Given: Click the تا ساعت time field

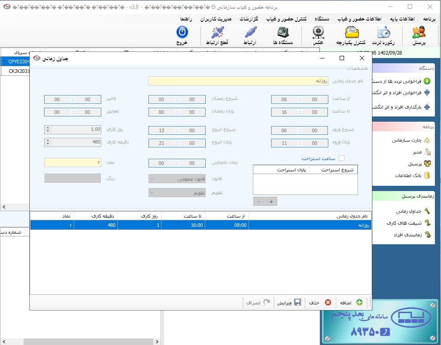Looking at the screenshot, I should [x=300, y=112].
